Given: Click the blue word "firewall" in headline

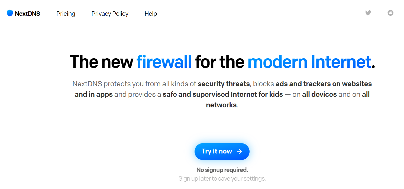Looking at the screenshot, I should click(x=164, y=62).
